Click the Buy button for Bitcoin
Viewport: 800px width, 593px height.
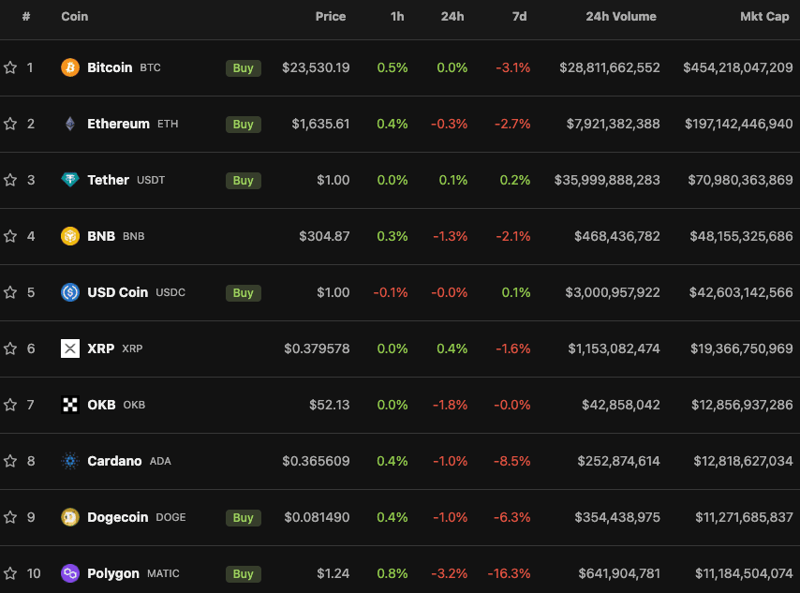[244, 67]
